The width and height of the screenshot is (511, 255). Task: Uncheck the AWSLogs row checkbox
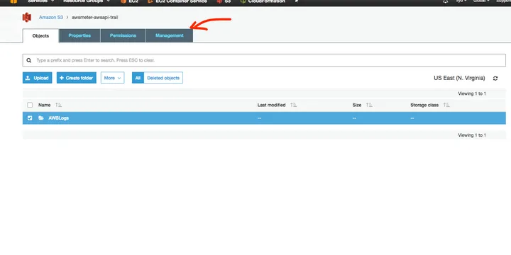30,118
